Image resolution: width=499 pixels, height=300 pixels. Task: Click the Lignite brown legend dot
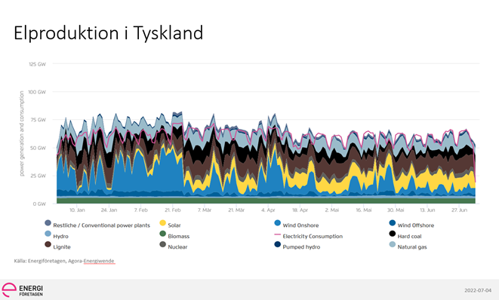[48, 244]
